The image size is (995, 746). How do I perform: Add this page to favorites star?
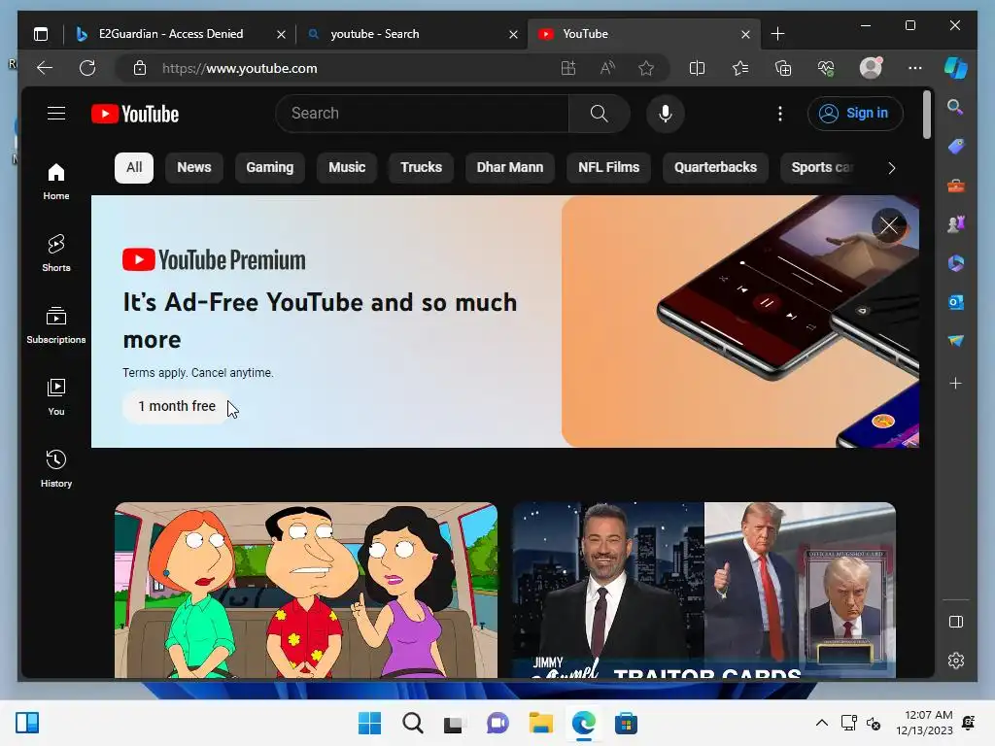click(x=646, y=69)
